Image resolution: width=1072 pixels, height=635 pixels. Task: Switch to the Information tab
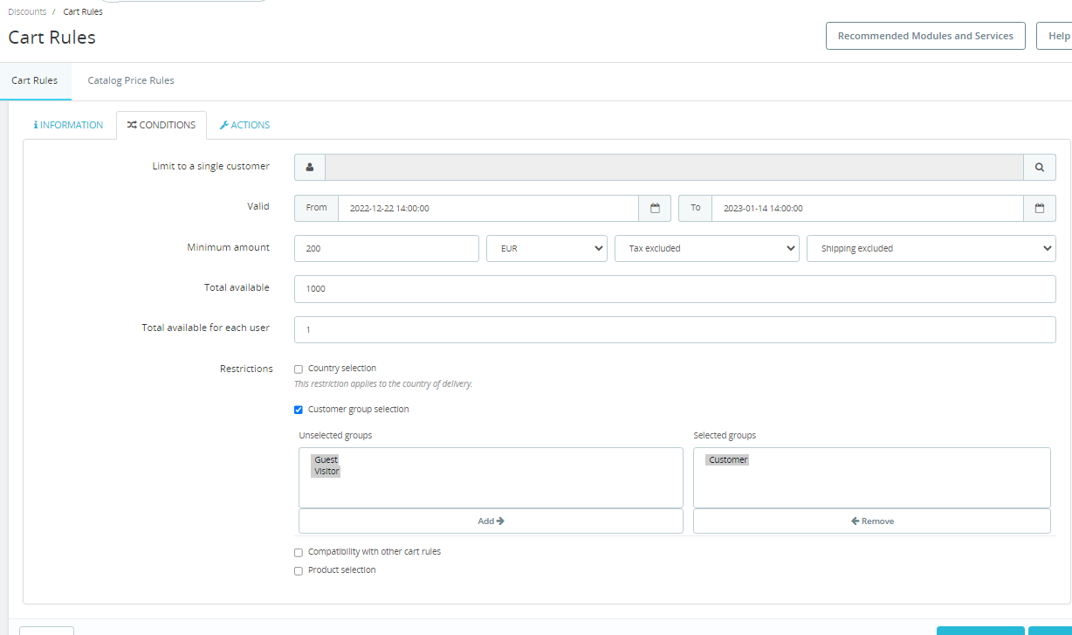69,125
